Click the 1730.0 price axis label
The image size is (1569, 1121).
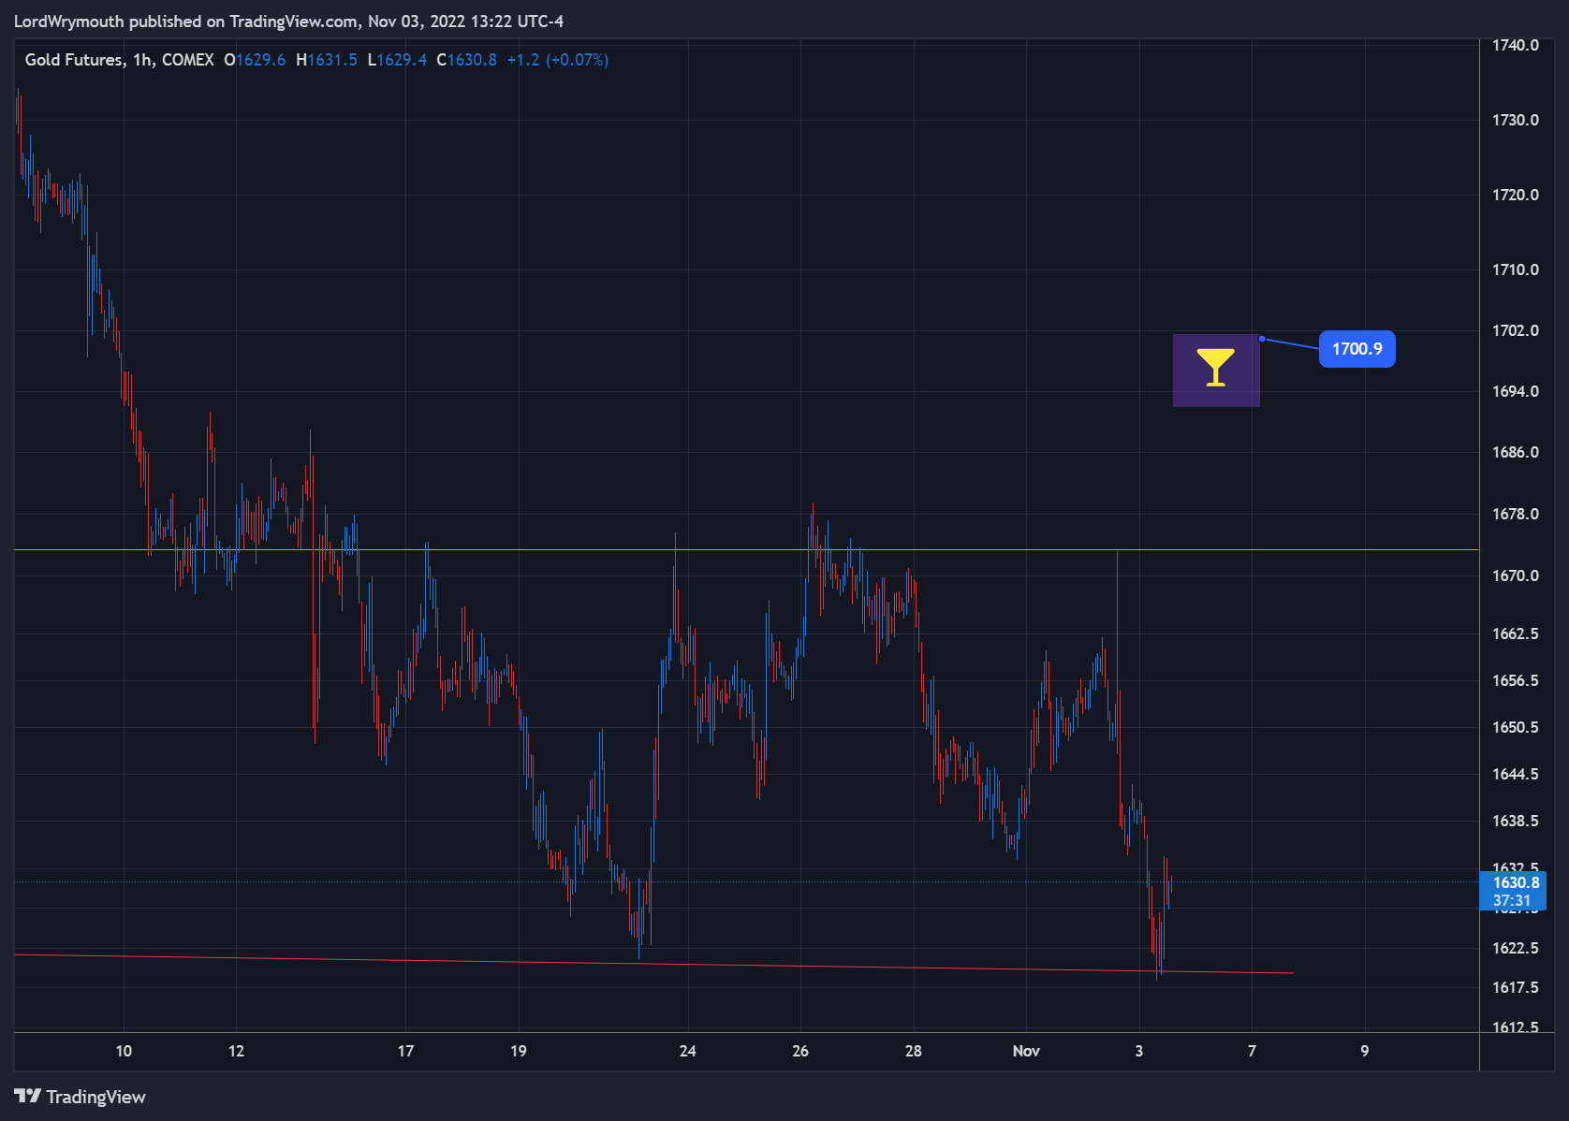[1515, 120]
